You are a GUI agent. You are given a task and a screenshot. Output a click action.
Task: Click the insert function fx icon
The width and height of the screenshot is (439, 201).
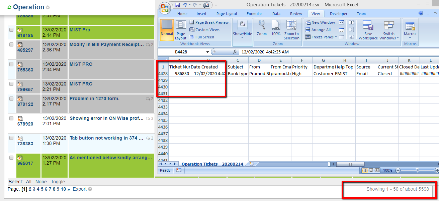235,52
